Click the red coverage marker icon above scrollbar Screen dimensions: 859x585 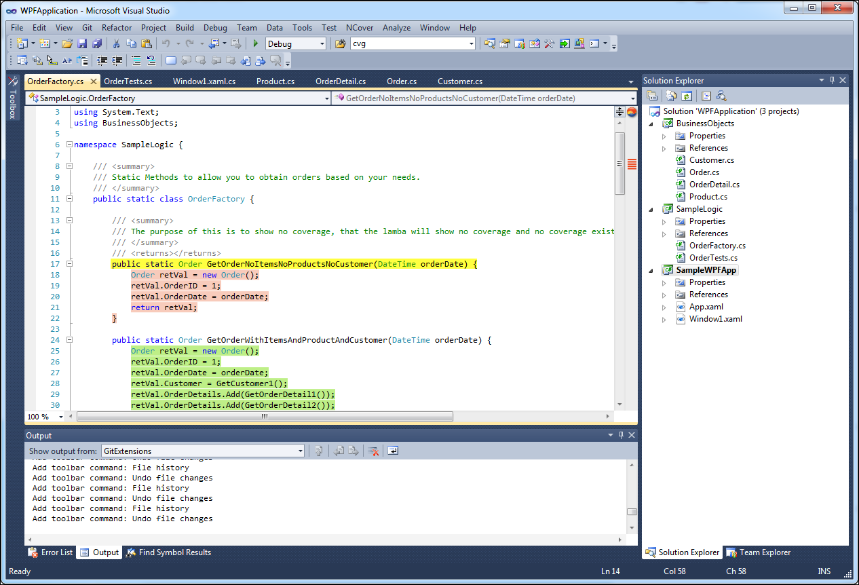click(x=631, y=112)
